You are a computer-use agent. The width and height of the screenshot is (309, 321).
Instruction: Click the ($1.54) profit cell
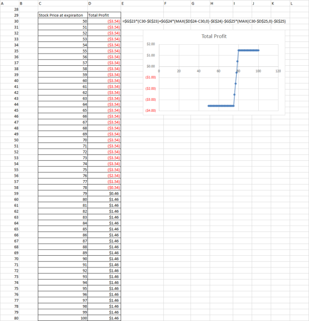point(104,182)
